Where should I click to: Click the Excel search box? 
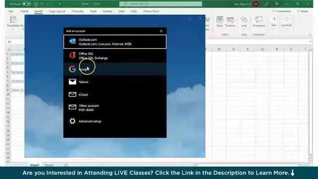pyautogui.click(x=160, y=4)
